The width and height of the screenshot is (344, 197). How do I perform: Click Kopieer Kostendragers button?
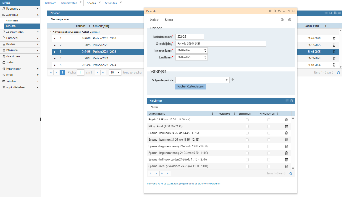pos(190,86)
